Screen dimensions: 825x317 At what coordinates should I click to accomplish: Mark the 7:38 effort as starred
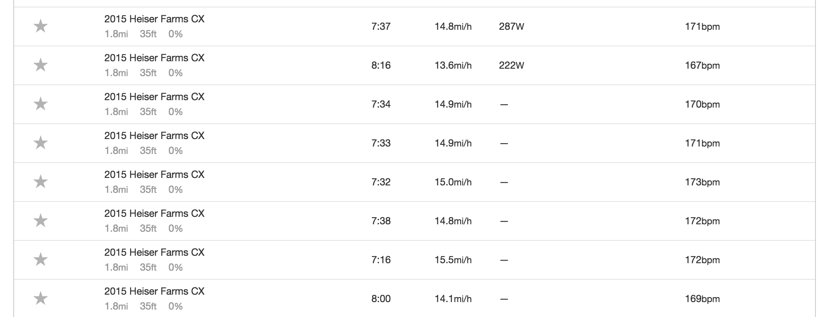tap(41, 221)
